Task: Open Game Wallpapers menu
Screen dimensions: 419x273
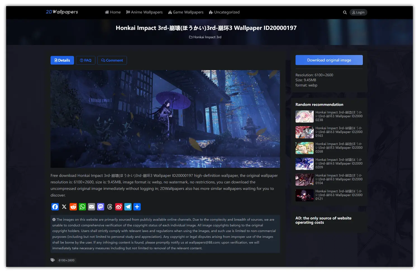Action: (186, 12)
